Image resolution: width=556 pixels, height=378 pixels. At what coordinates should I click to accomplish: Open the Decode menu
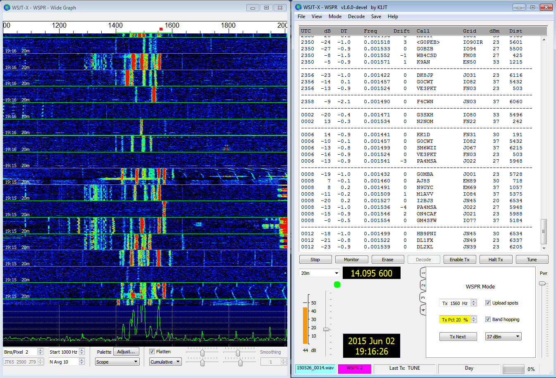click(x=356, y=17)
